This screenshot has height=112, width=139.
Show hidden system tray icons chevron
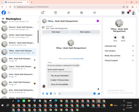coord(121,105)
